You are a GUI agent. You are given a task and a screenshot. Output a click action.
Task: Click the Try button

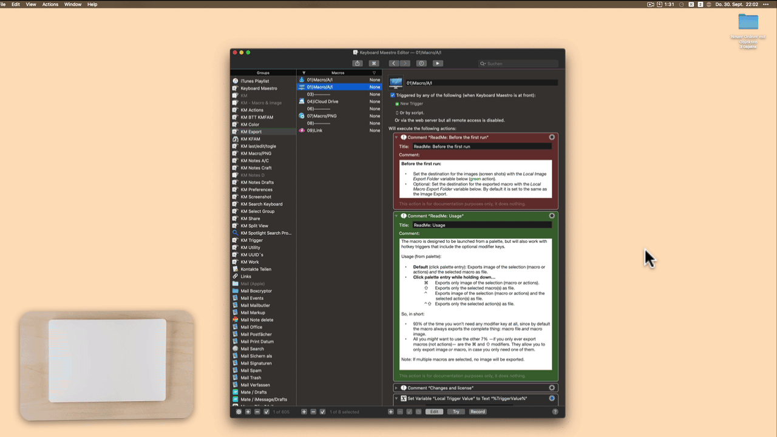(456, 412)
